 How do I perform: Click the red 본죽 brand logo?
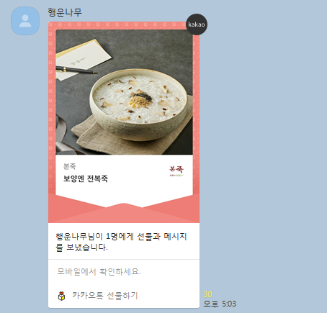click(176, 171)
